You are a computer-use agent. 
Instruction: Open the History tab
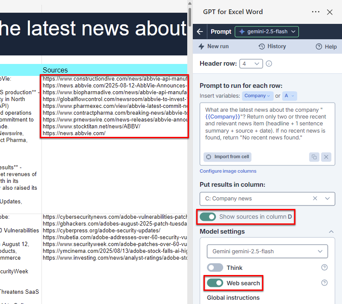(x=272, y=46)
